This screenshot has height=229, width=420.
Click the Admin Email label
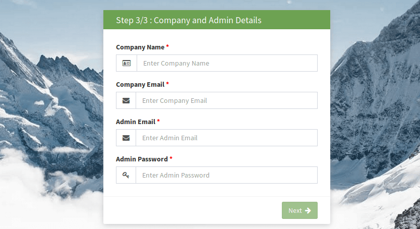[135, 122]
